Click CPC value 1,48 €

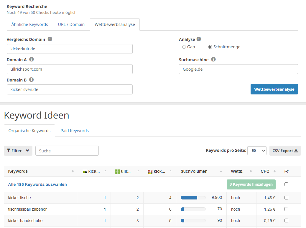click(x=270, y=198)
